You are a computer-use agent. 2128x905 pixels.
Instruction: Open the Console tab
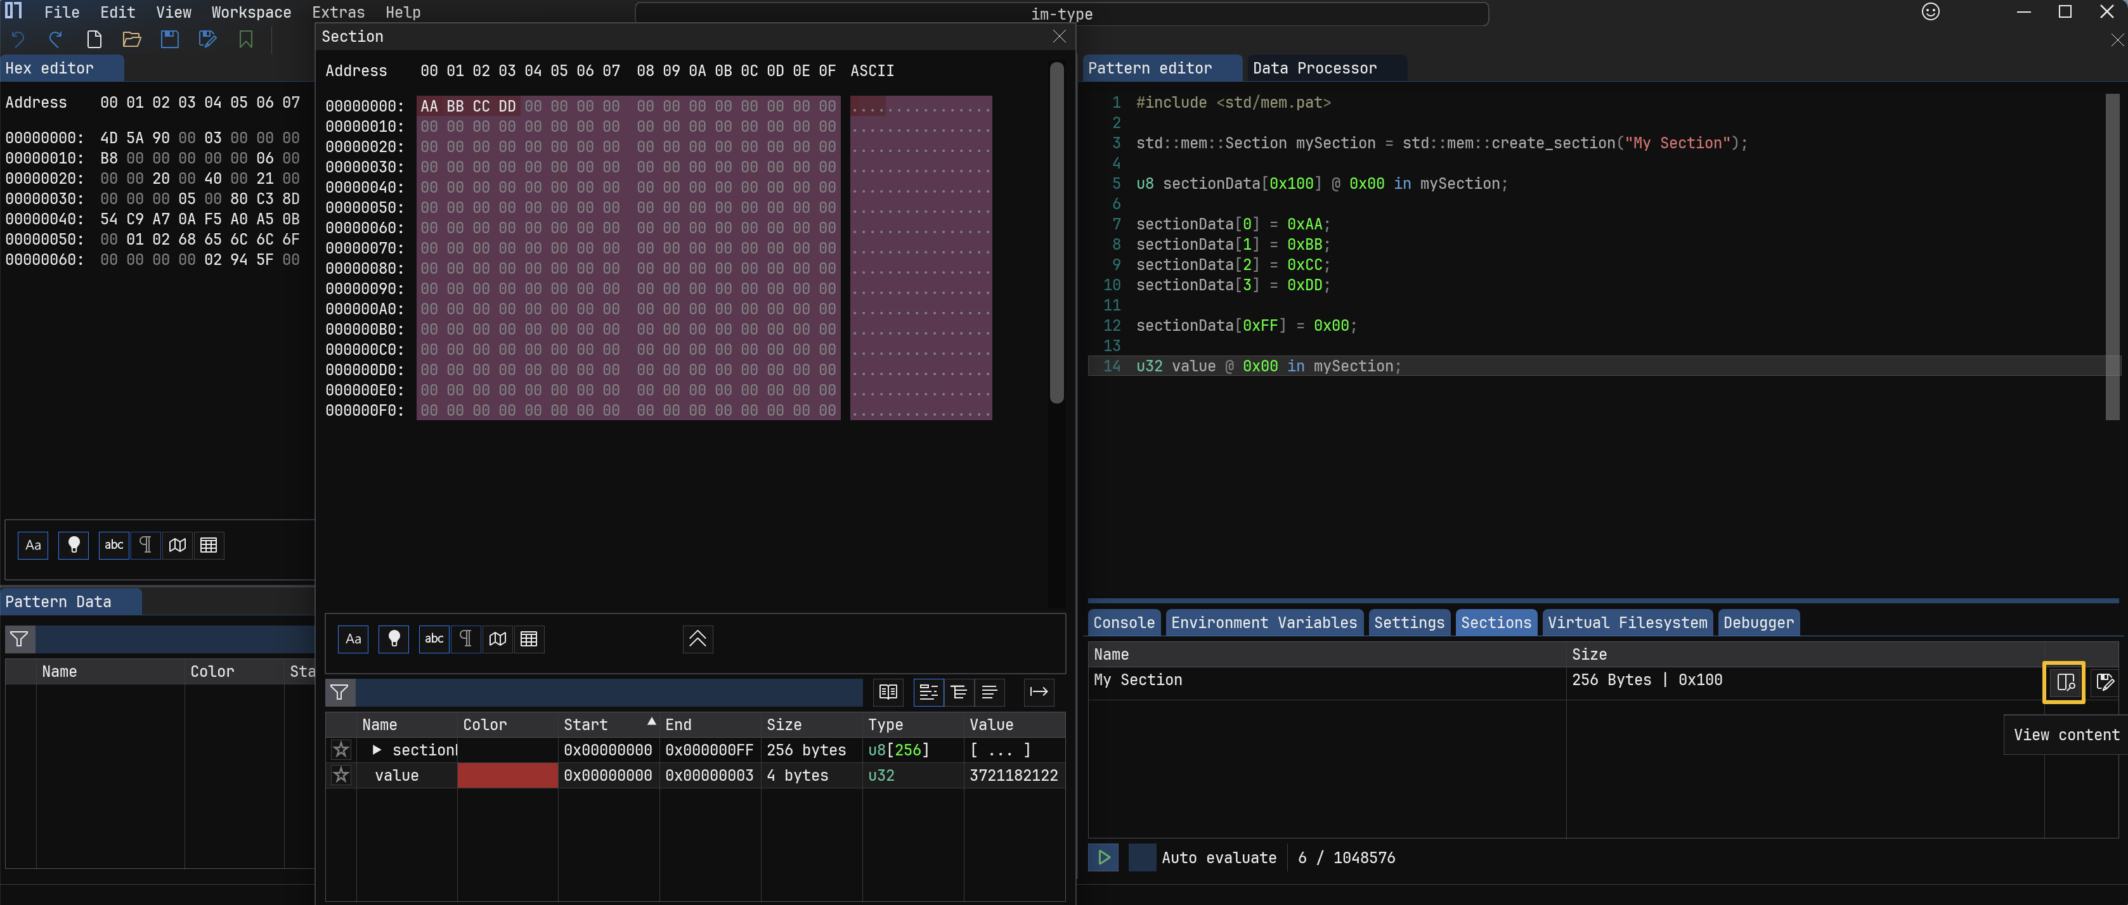(x=1124, y=622)
